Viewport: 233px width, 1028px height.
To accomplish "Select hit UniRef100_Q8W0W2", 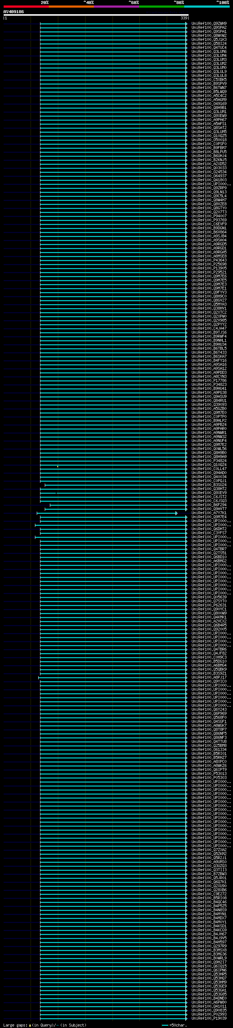I will pos(209,35).
